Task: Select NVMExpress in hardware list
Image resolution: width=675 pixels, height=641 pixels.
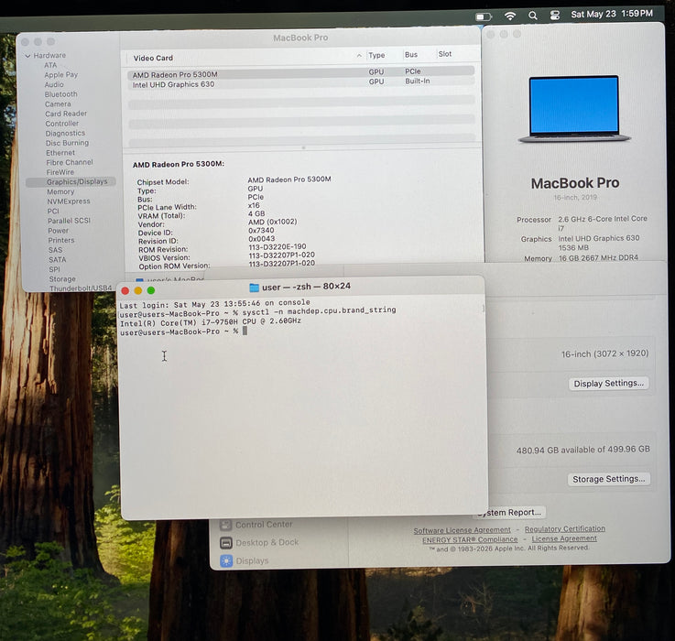Action: (x=69, y=201)
